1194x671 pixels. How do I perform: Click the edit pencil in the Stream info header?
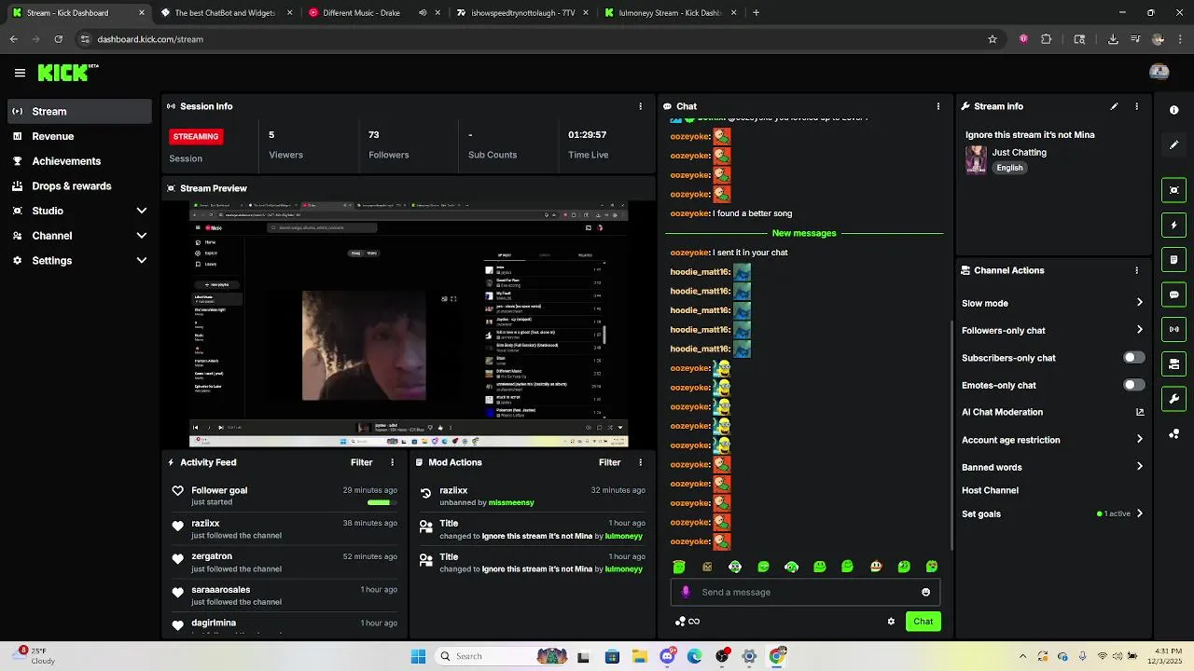tap(1114, 106)
